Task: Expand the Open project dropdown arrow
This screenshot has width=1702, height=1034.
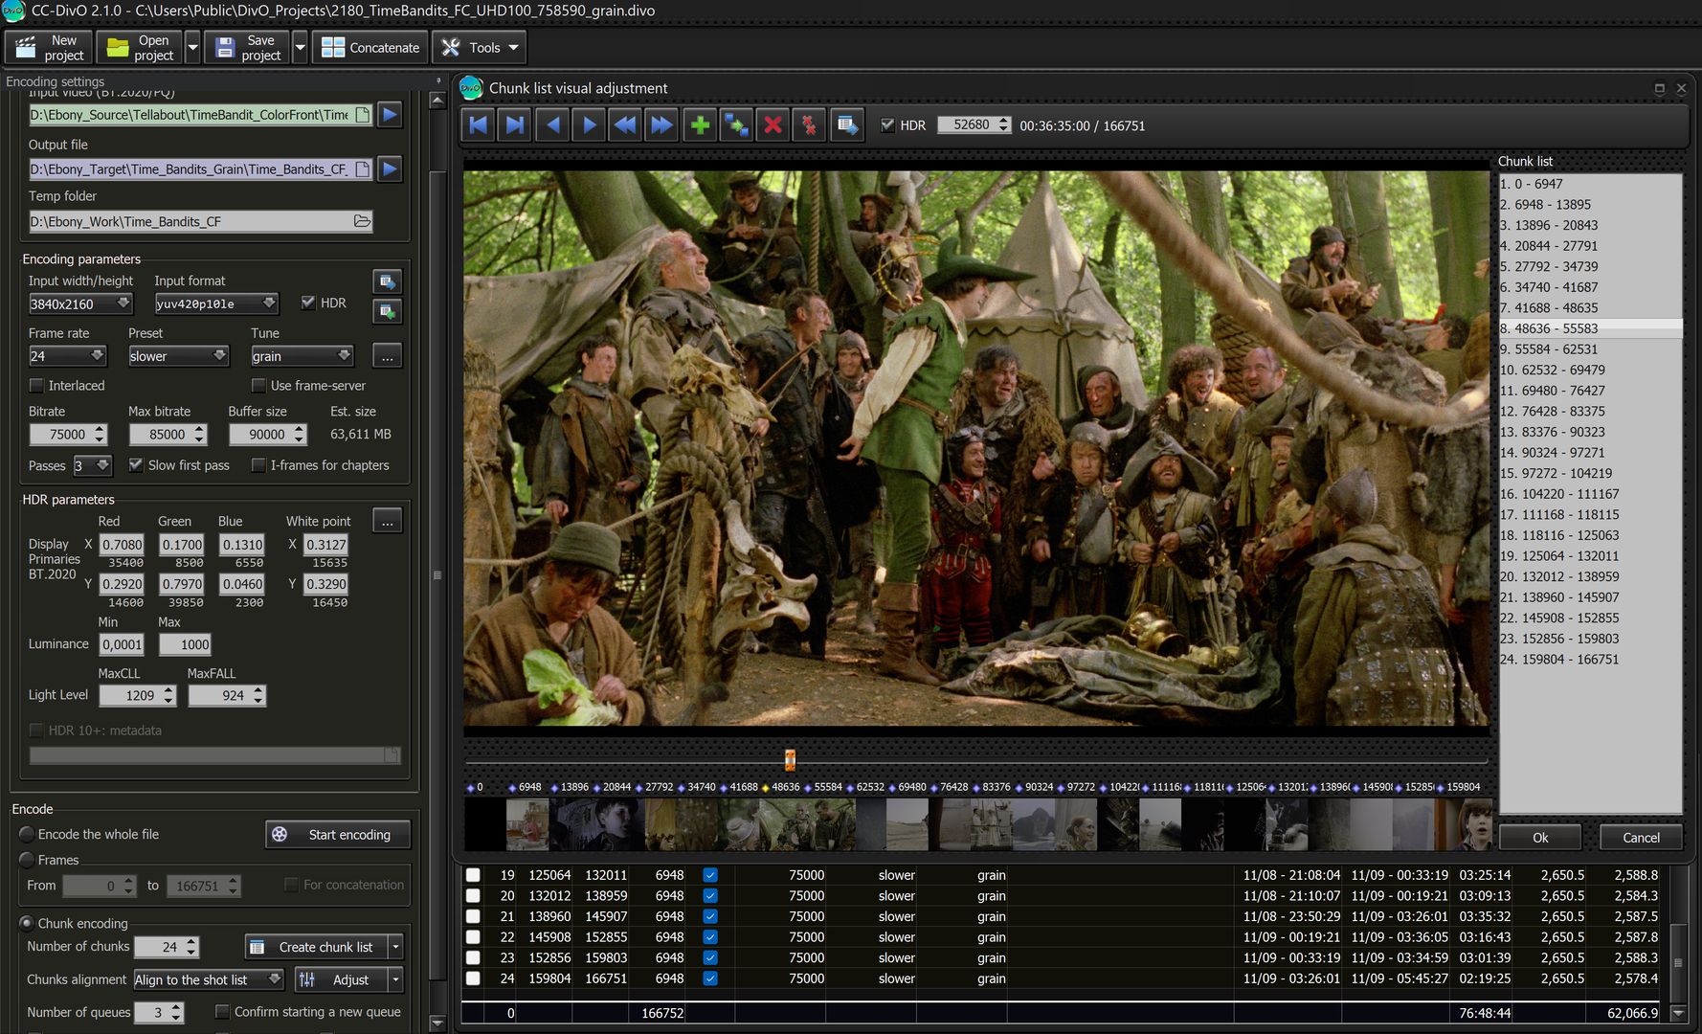Action: pos(192,47)
